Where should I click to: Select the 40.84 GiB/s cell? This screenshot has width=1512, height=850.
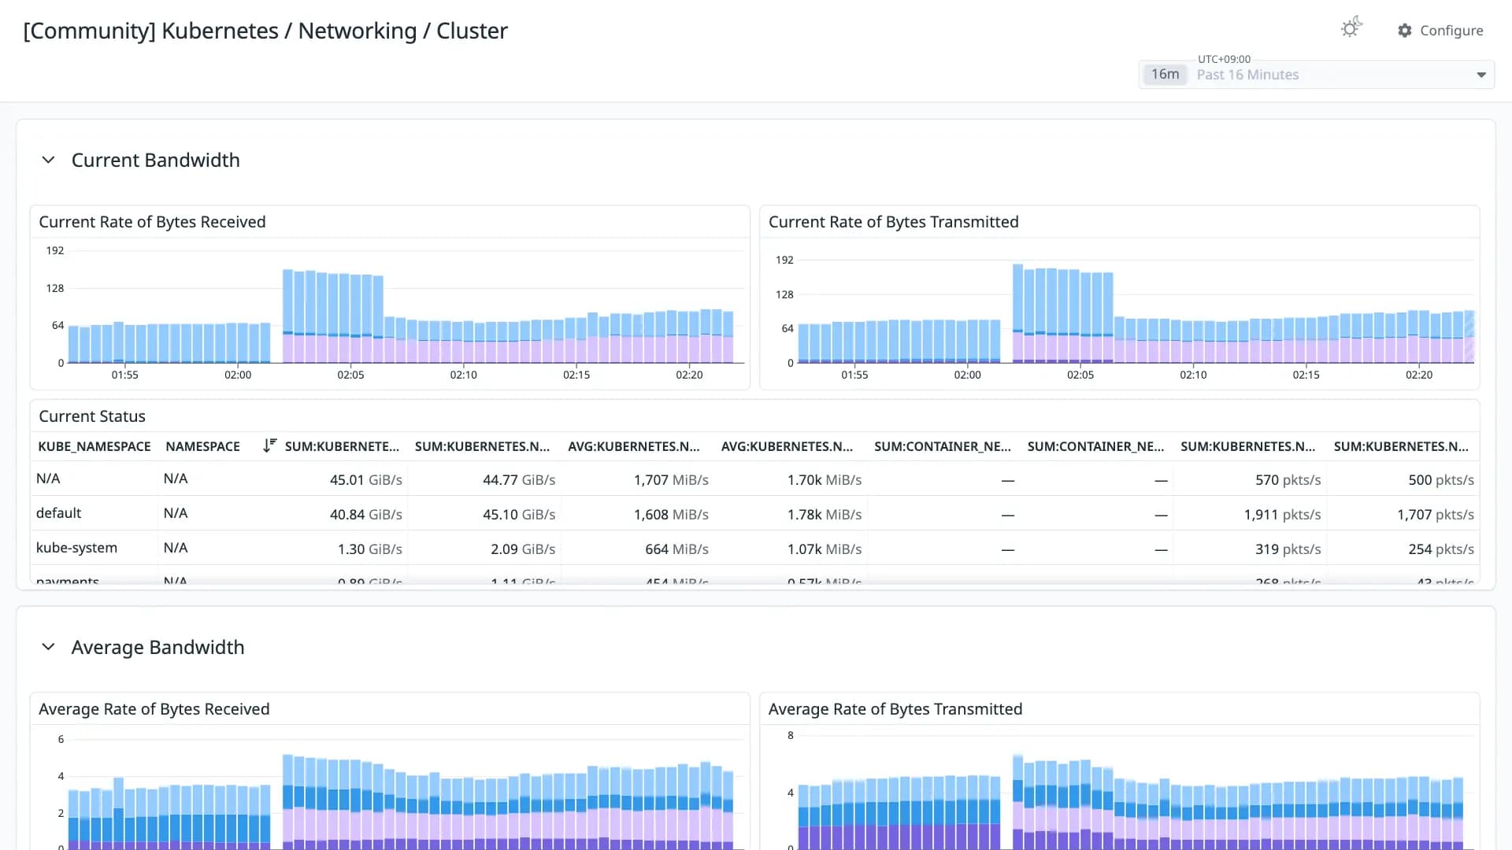coord(365,515)
